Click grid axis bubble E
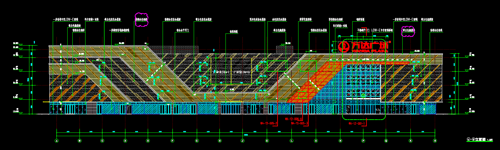 tap(148, 141)
